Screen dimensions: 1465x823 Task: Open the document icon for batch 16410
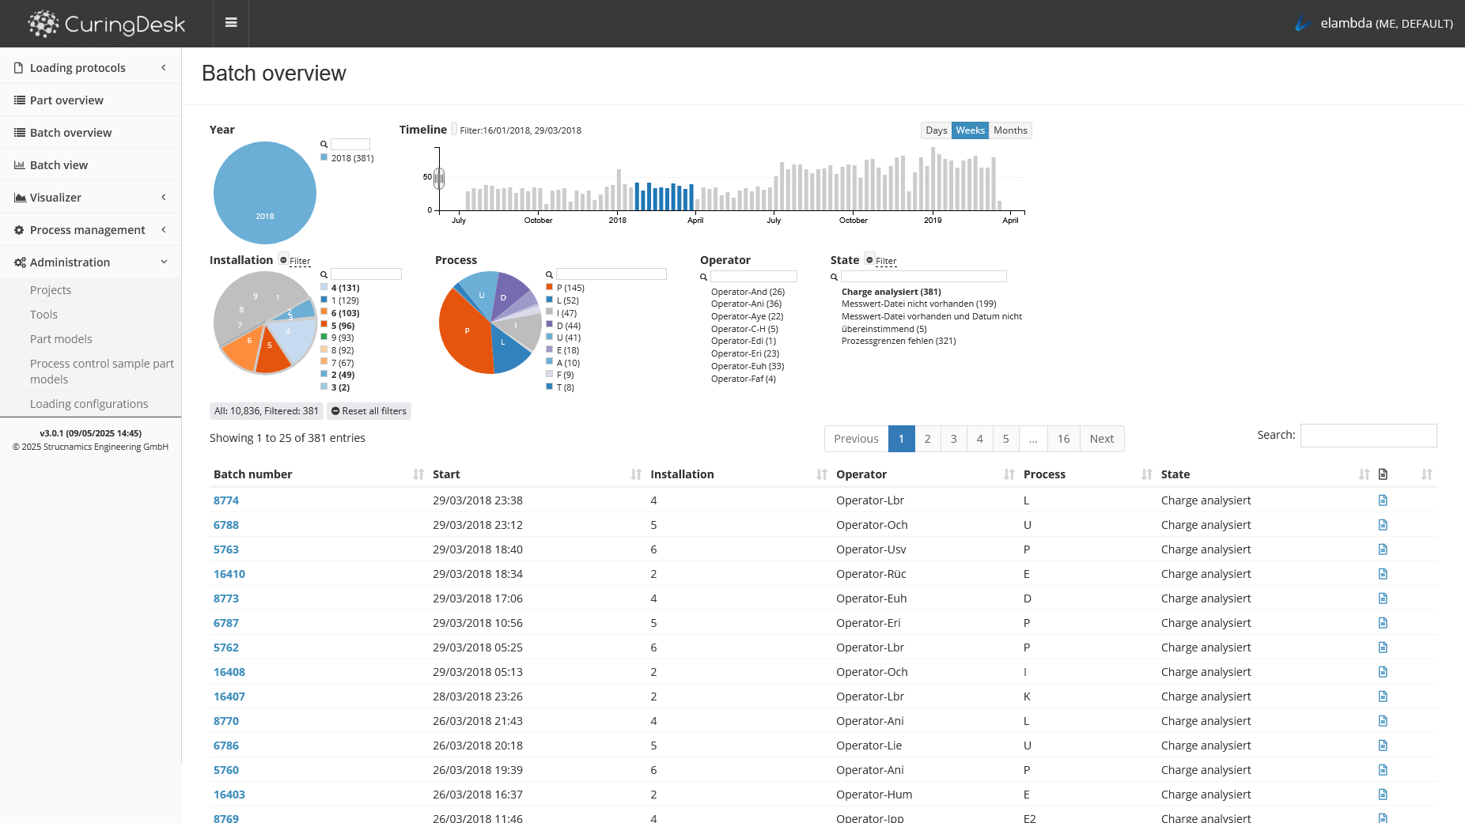pos(1383,574)
